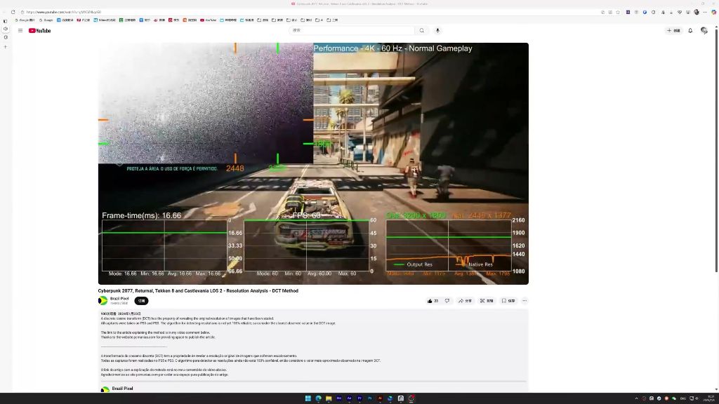Open the Google bookmark in favorites bar
The image size is (719, 404).
[x=46, y=20]
